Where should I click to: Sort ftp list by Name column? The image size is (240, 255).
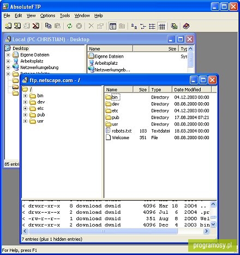pyautogui.click(x=118, y=90)
